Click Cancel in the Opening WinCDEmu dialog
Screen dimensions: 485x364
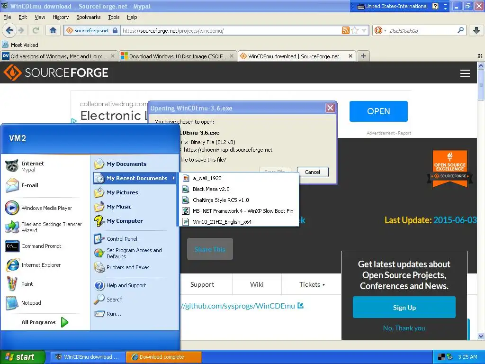(313, 172)
